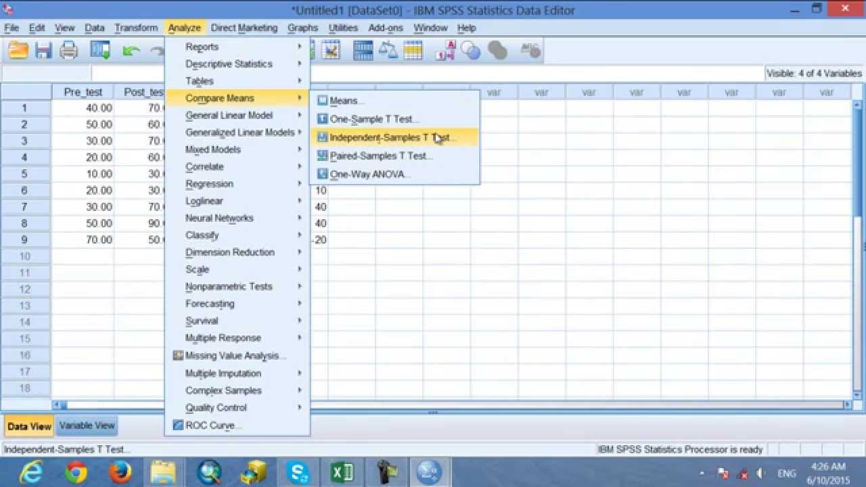Select the Pre_test column header
866x487 pixels.
click(x=83, y=92)
